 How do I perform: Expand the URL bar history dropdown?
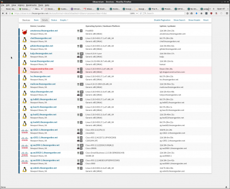(137, 13)
